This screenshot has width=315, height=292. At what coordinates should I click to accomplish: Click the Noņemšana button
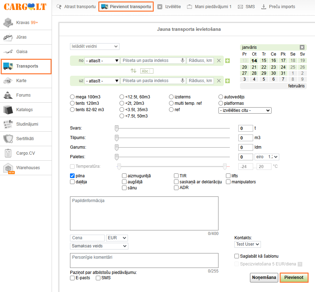click(x=264, y=278)
